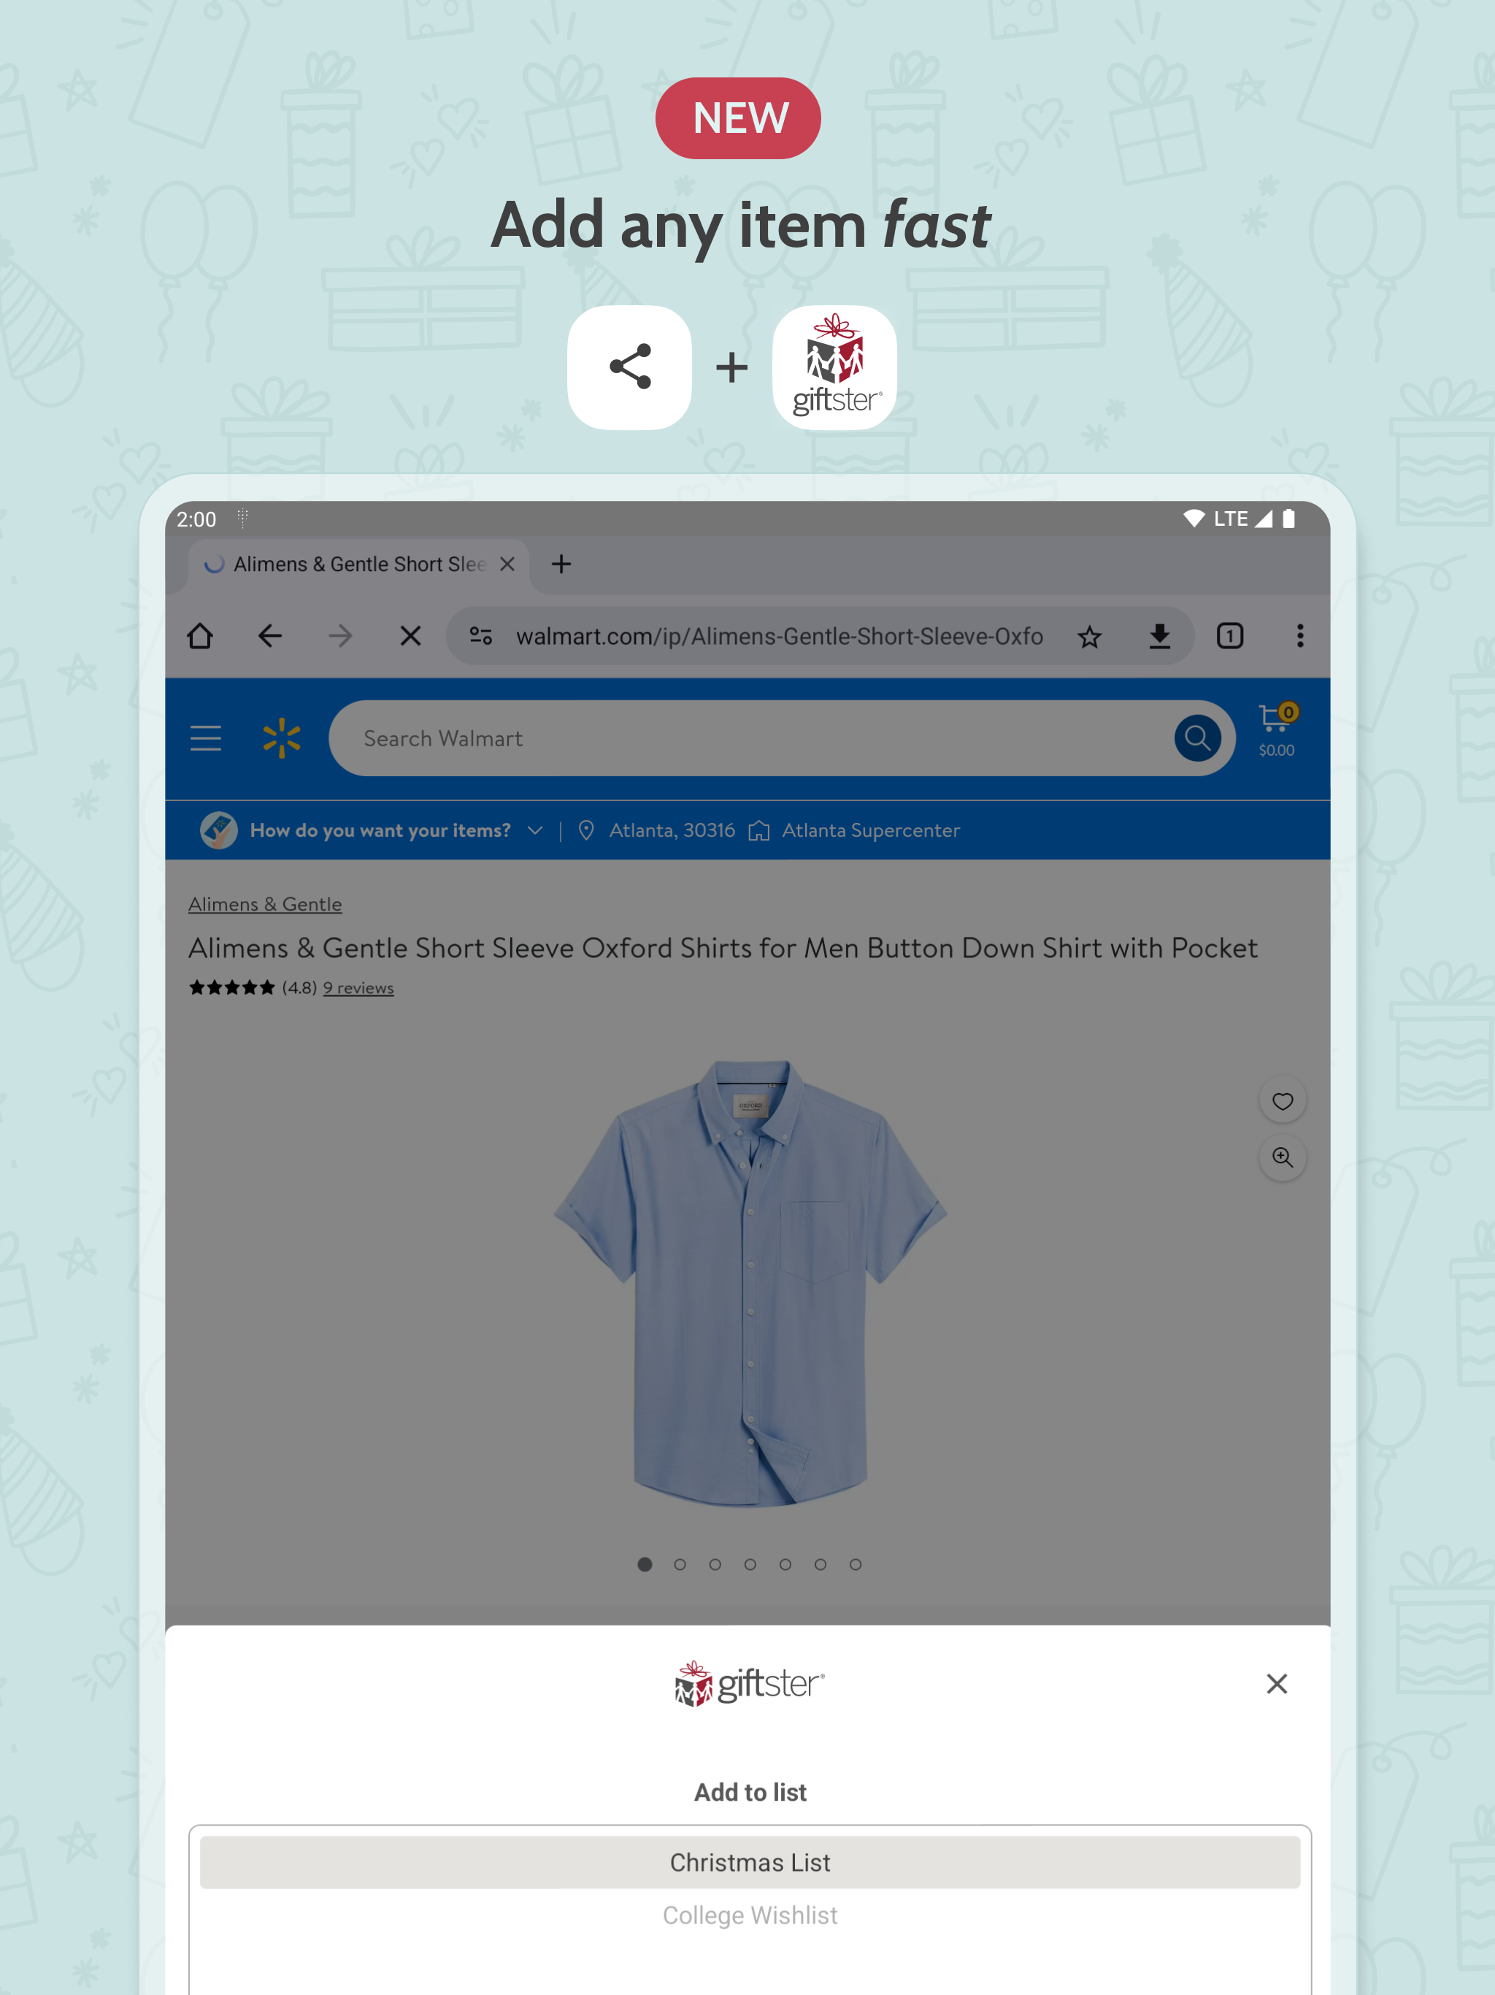1495x1995 pixels.
Task: Open Walmart hamburger menu
Action: (x=206, y=738)
